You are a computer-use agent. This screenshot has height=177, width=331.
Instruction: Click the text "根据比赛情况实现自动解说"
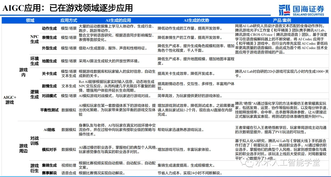pos(101,173)
